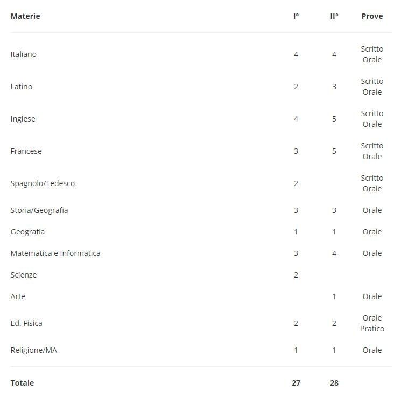Select the Italiano row label
401x398 pixels.
[24, 54]
